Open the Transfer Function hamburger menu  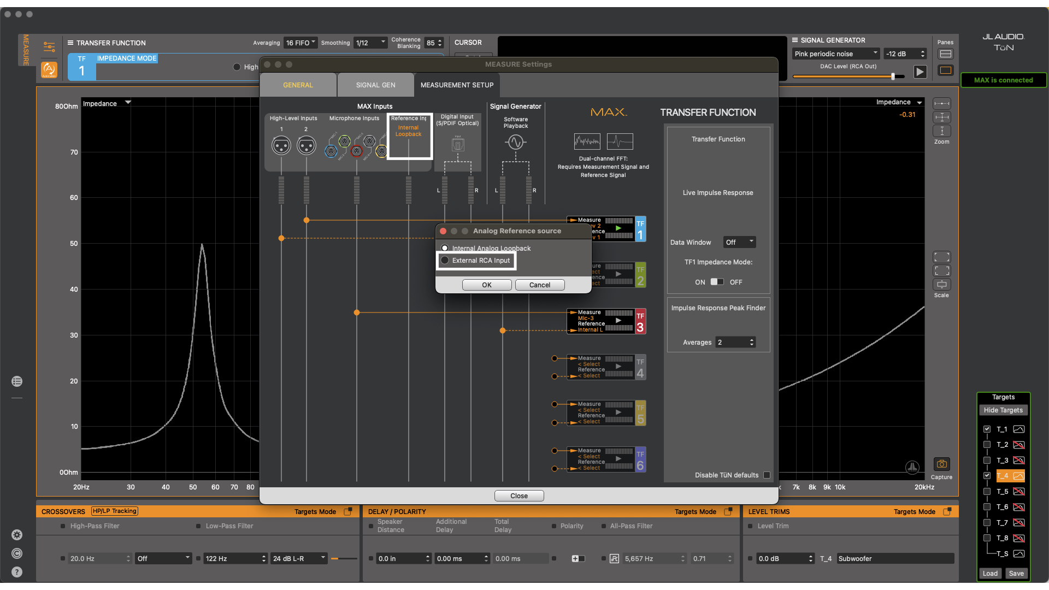70,43
